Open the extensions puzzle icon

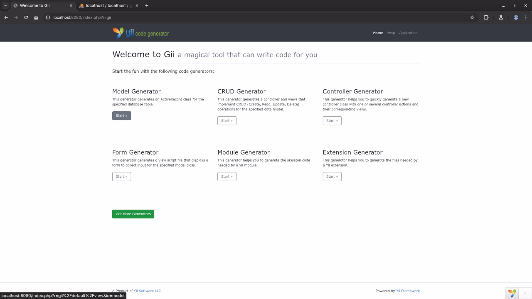point(486,17)
